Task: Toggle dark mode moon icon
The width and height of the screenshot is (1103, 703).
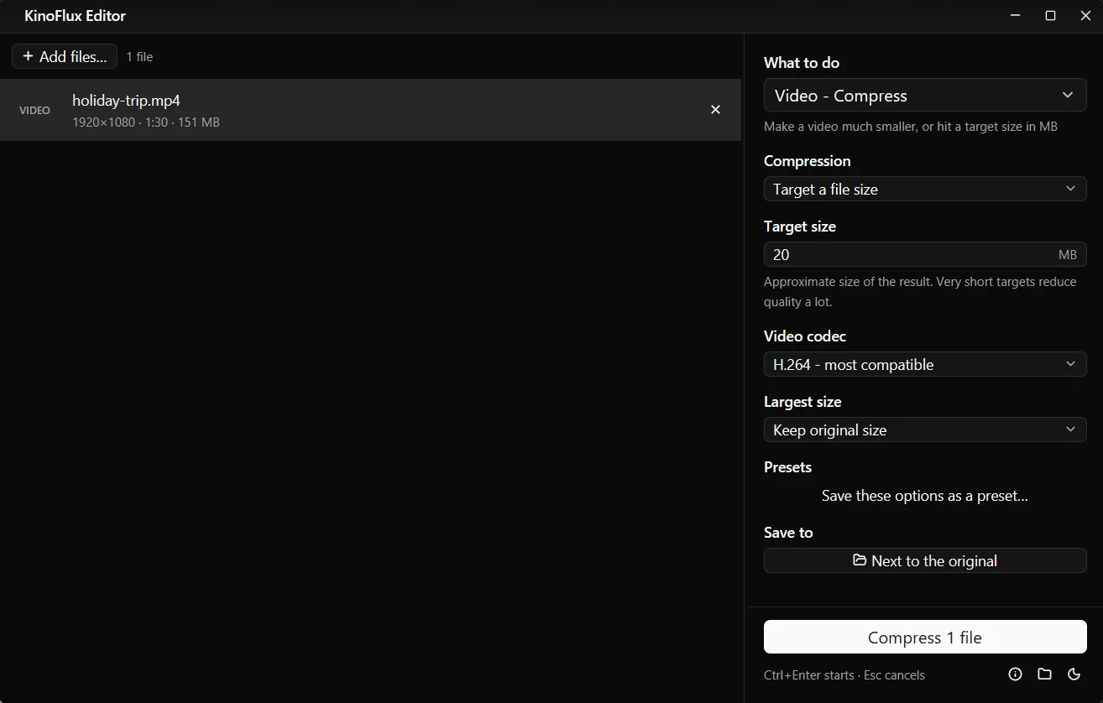Action: pos(1074,674)
